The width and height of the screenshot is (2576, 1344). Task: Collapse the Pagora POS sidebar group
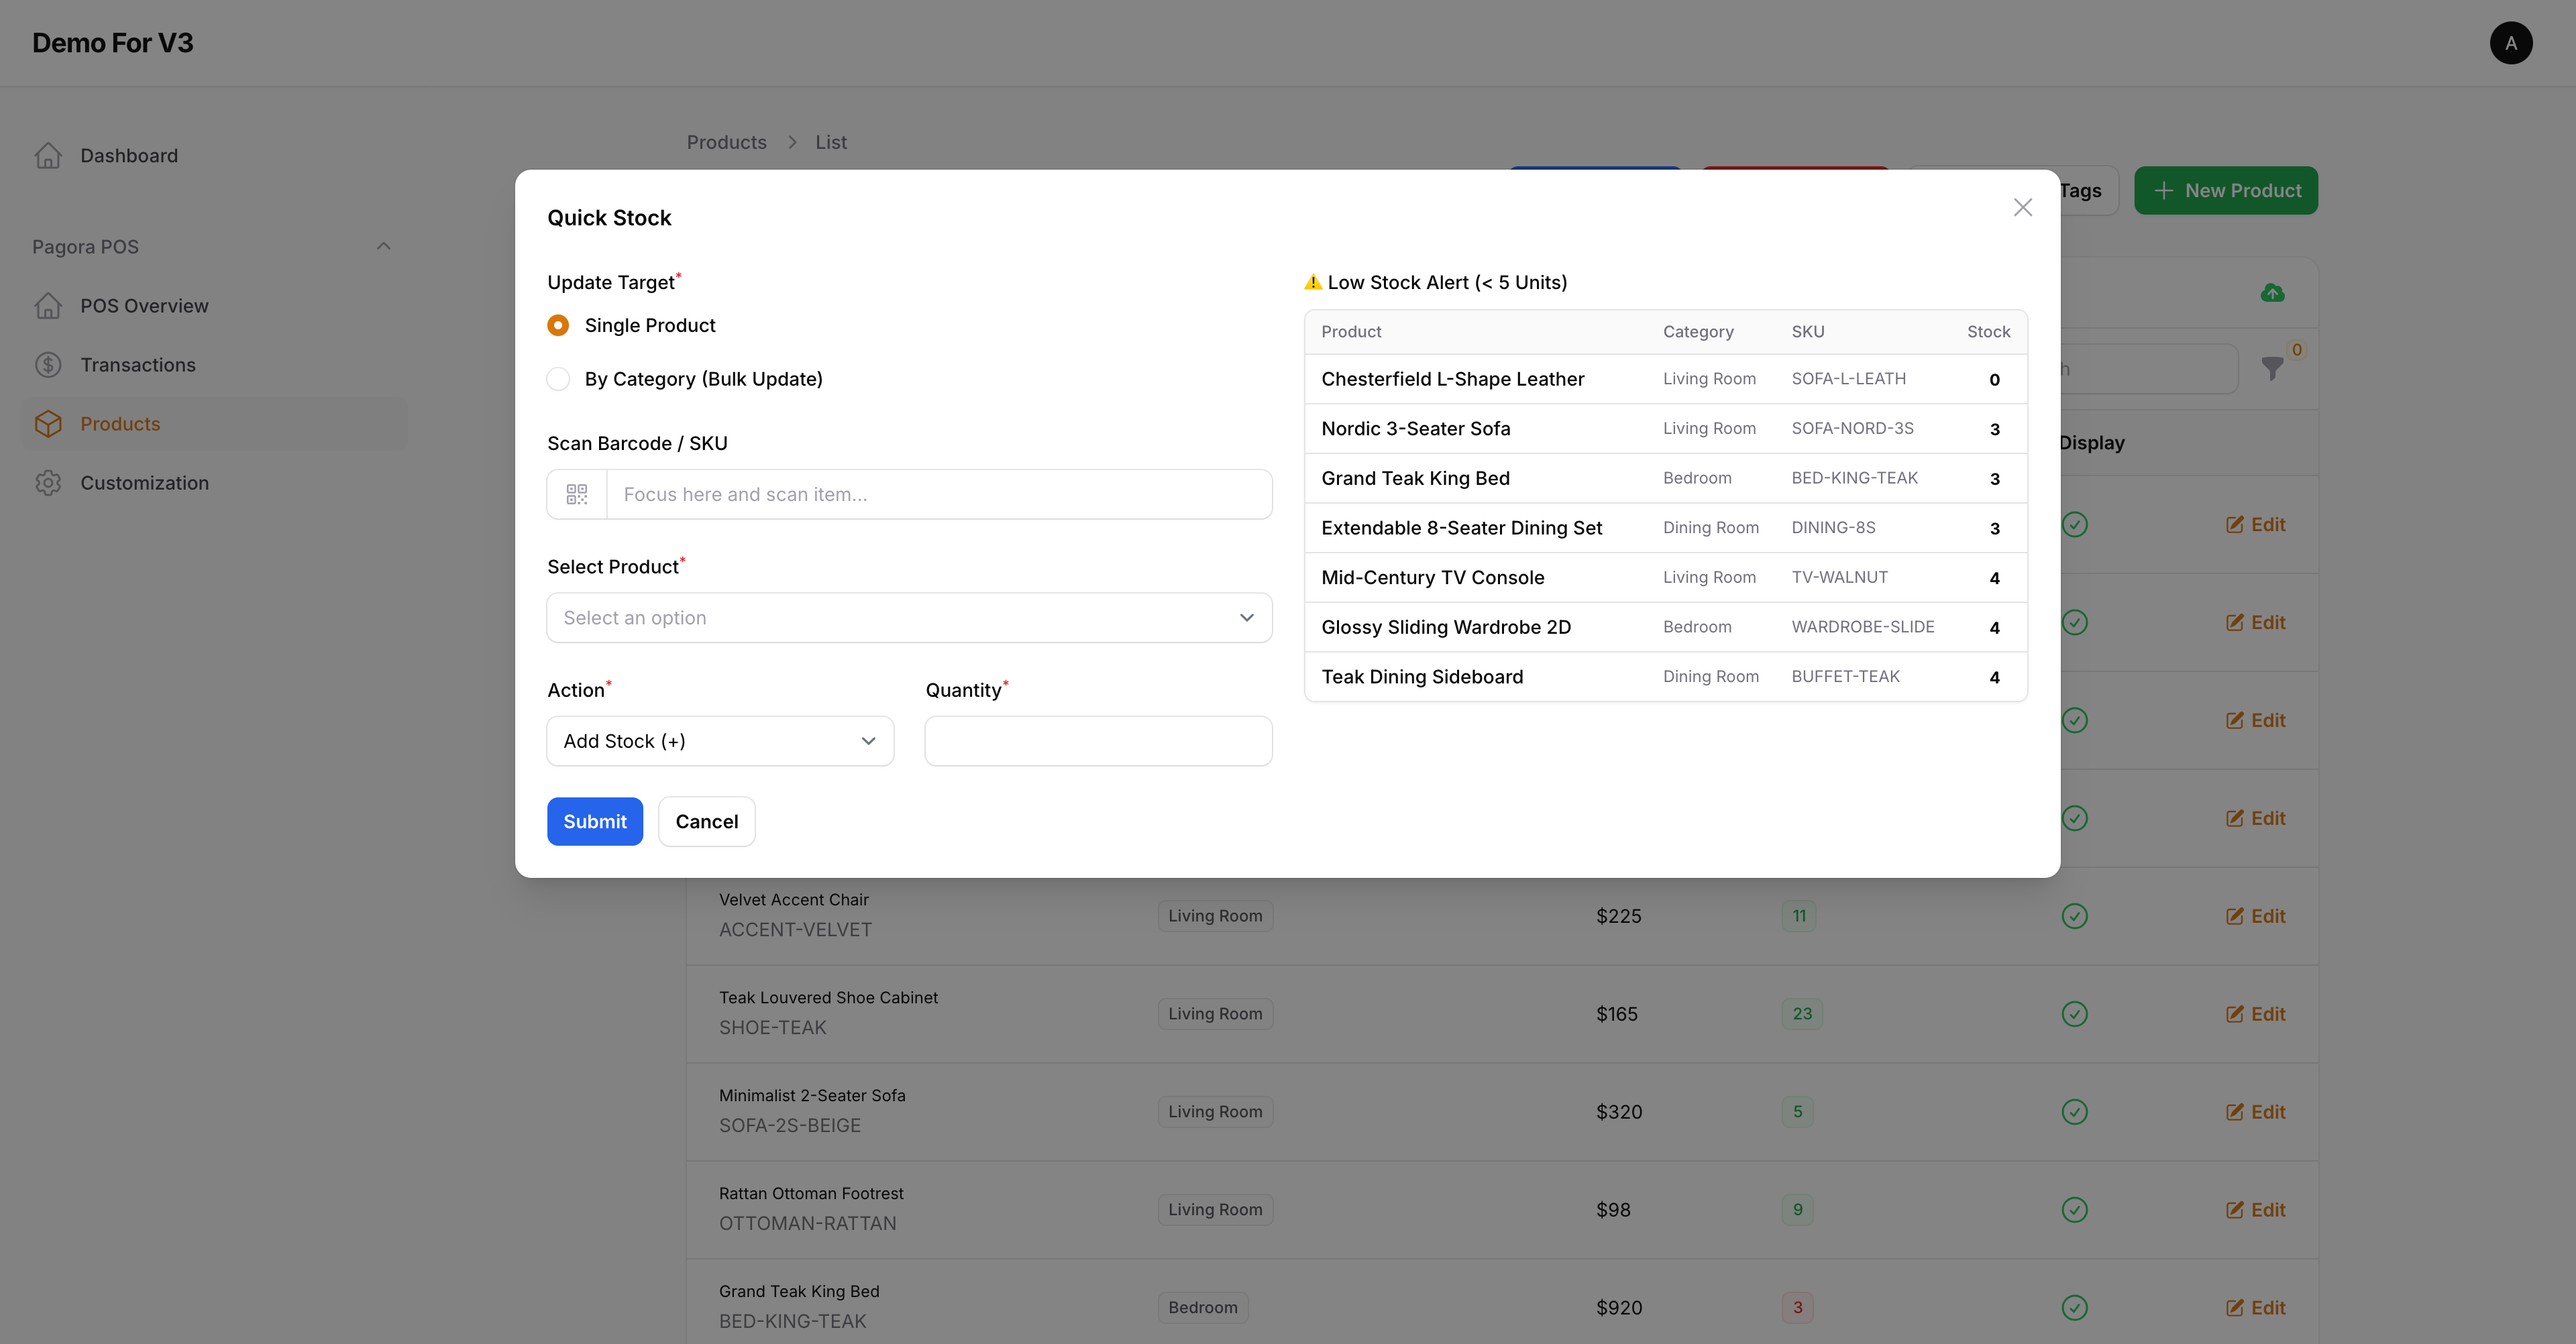tap(383, 247)
